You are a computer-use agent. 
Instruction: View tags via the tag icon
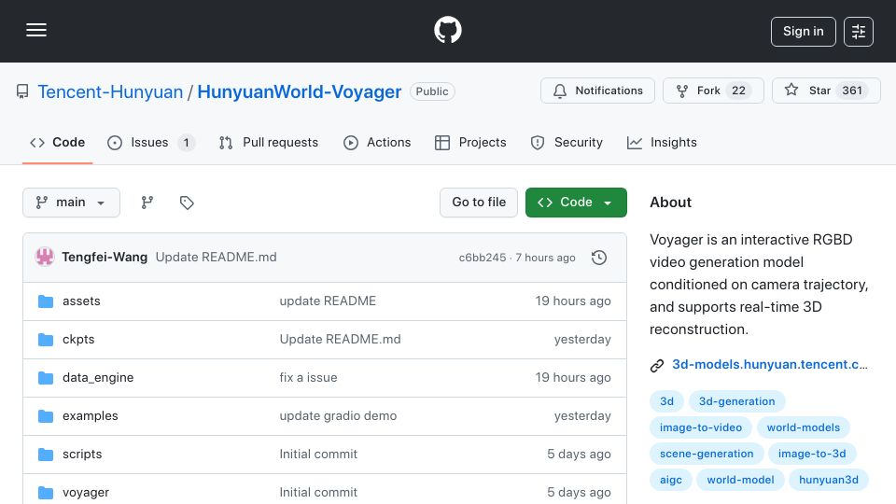tap(187, 203)
